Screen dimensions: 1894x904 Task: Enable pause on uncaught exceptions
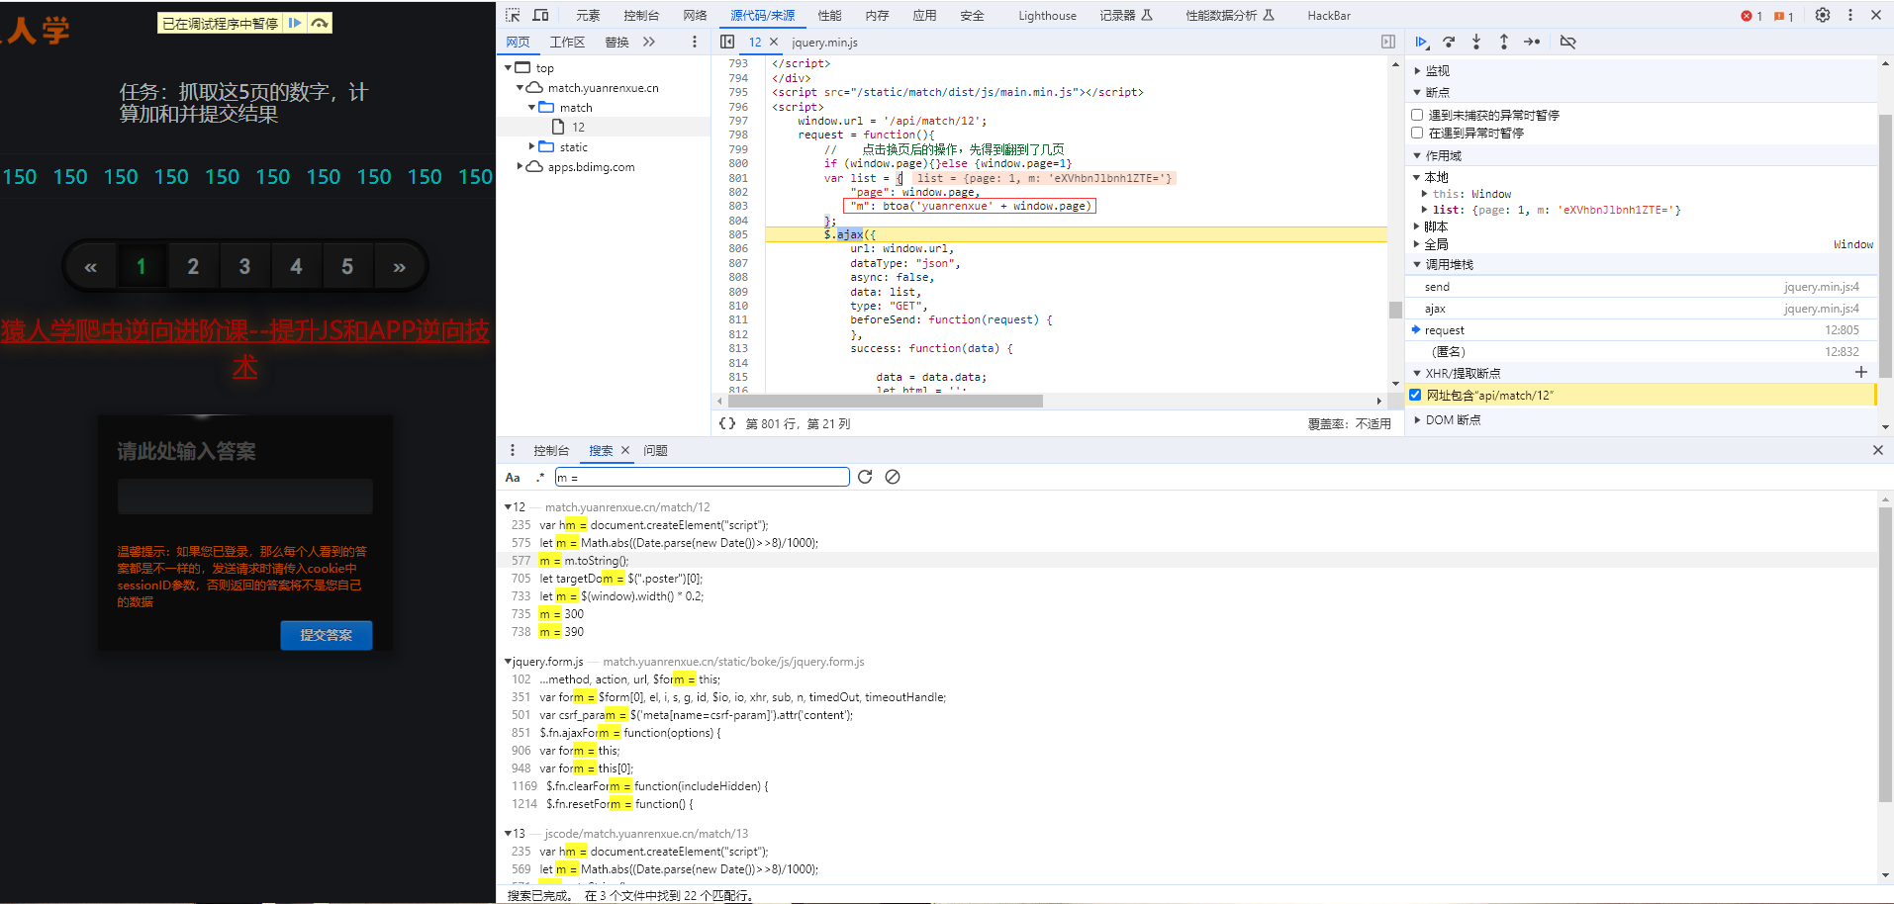point(1417,115)
